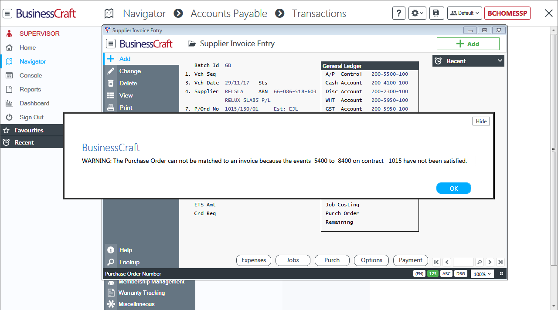This screenshot has height=310, width=558.
Task: Click the save disk icon in top bar
Action: click(436, 13)
